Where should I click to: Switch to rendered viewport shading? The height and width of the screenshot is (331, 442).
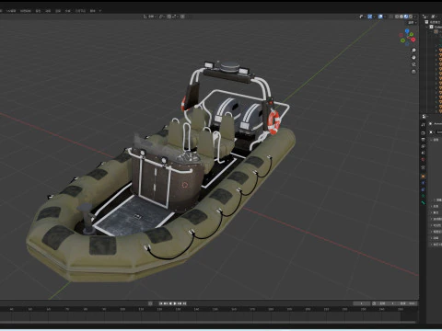pos(411,17)
